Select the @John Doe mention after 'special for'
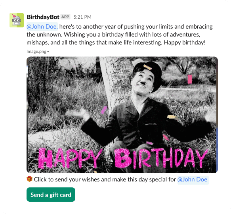The image size is (231, 214). click(193, 179)
